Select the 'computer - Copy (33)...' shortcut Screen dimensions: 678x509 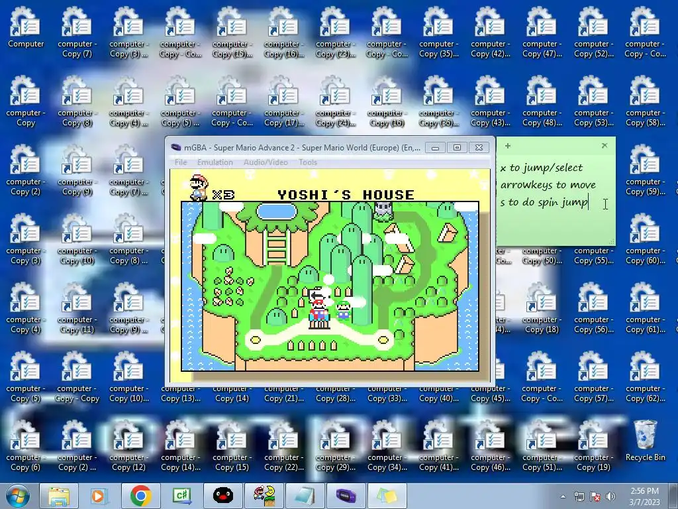coord(387,394)
